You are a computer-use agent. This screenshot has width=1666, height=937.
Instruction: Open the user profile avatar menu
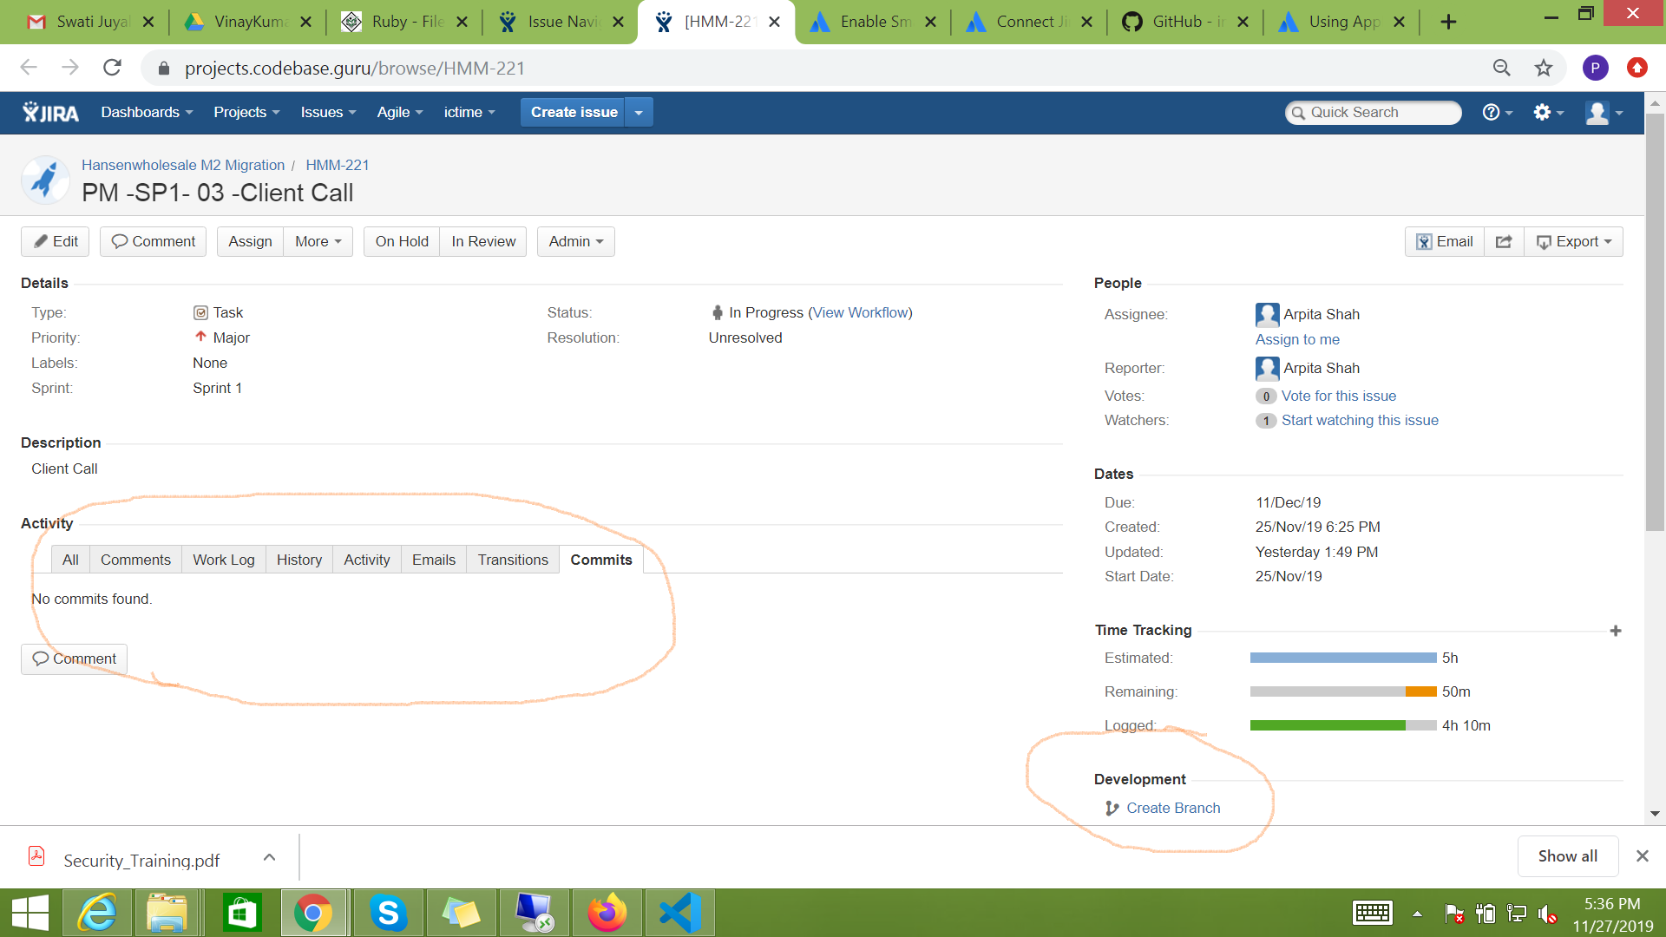[1604, 112]
